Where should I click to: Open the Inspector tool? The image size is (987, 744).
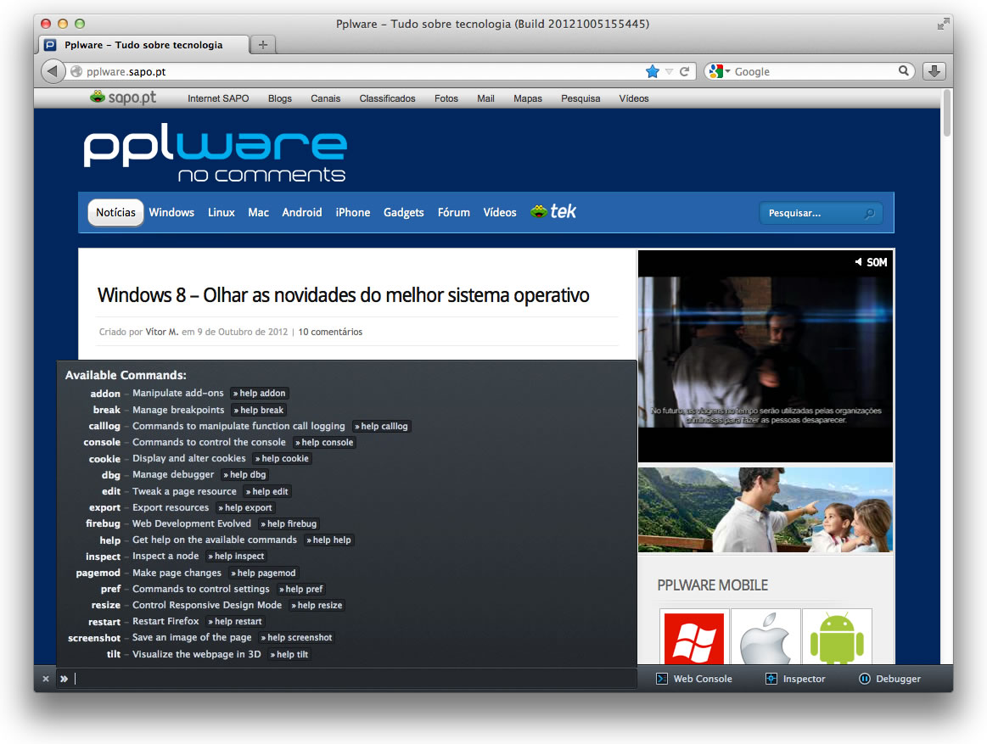click(795, 679)
